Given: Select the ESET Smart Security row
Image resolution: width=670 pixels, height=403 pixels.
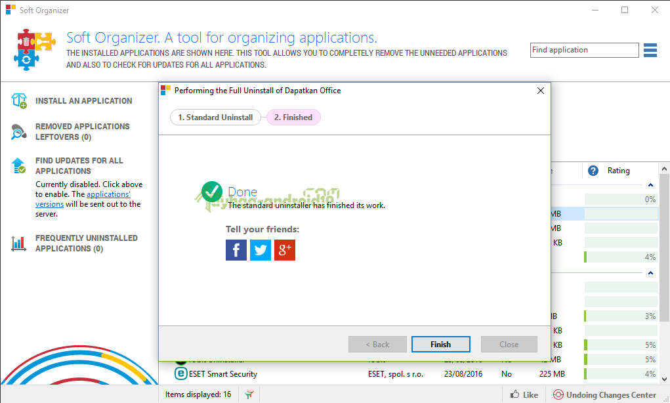Looking at the screenshot, I should [x=409, y=373].
